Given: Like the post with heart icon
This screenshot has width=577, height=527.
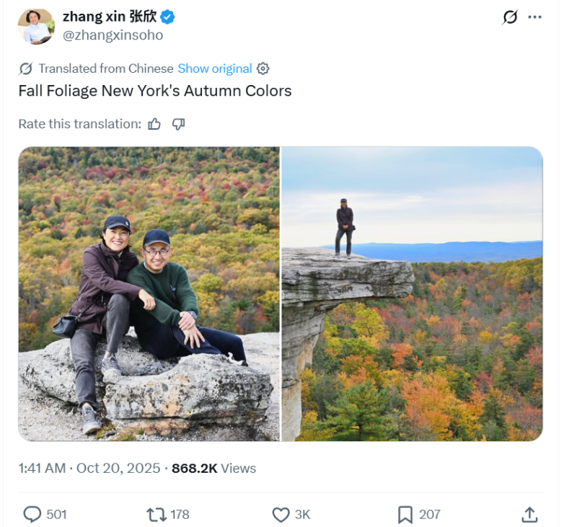Looking at the screenshot, I should (281, 514).
